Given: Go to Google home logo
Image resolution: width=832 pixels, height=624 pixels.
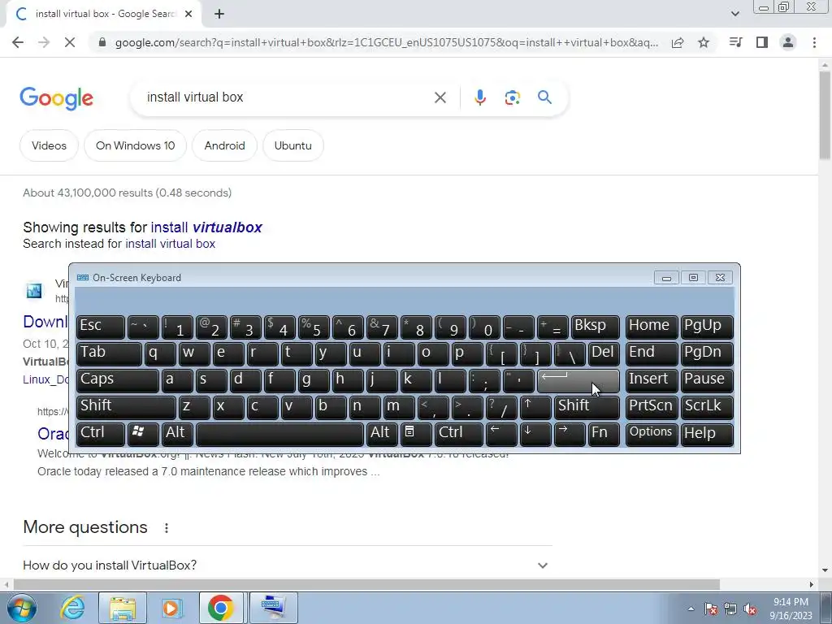Looking at the screenshot, I should tap(56, 98).
